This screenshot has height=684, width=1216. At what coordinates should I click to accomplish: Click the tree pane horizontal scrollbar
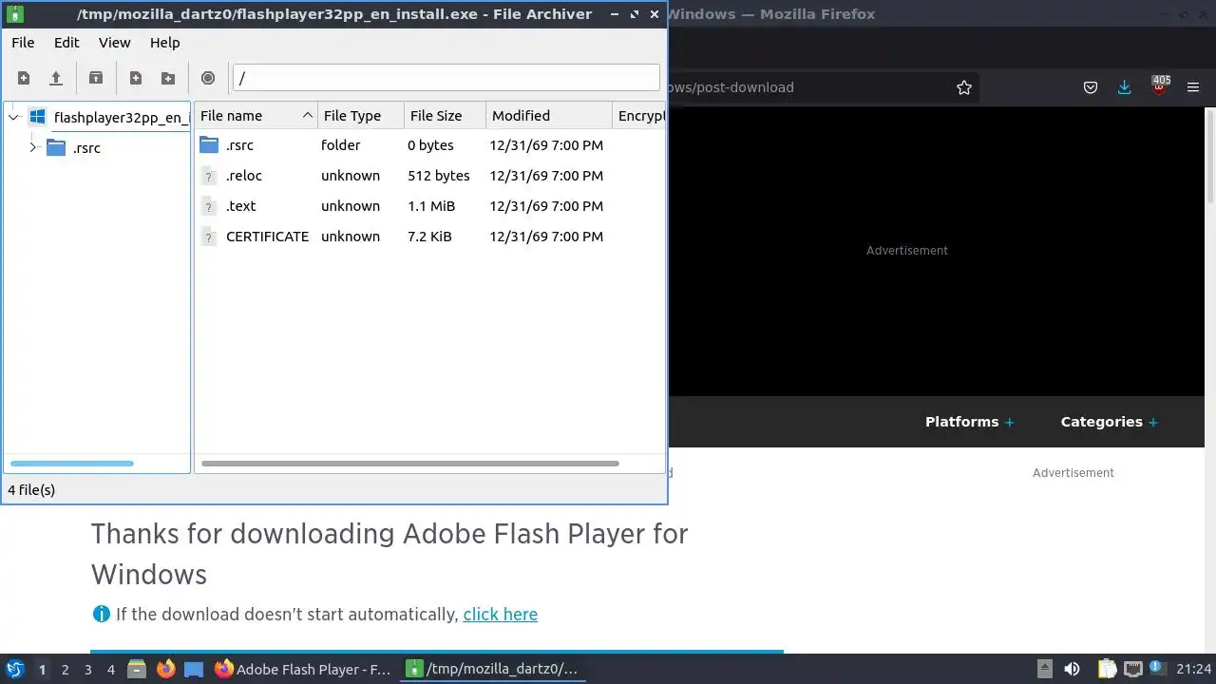click(x=71, y=464)
